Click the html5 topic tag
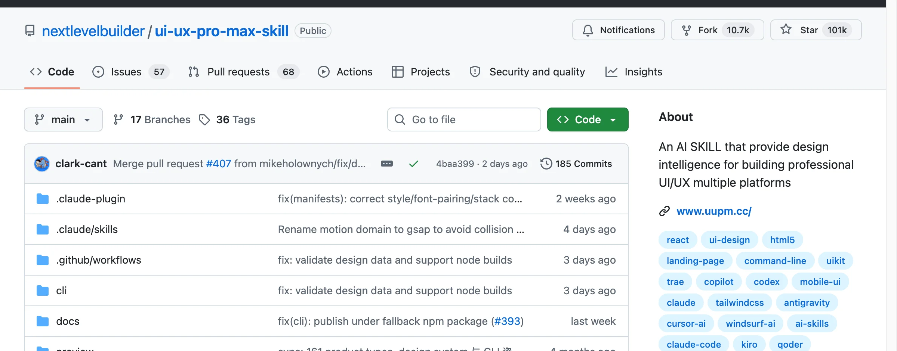 tap(782, 240)
